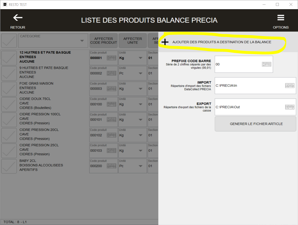This screenshot has height=225, width=298.
Task: Open Unité dropdown for 9 HUITRES row
Action: click(x=132, y=73)
